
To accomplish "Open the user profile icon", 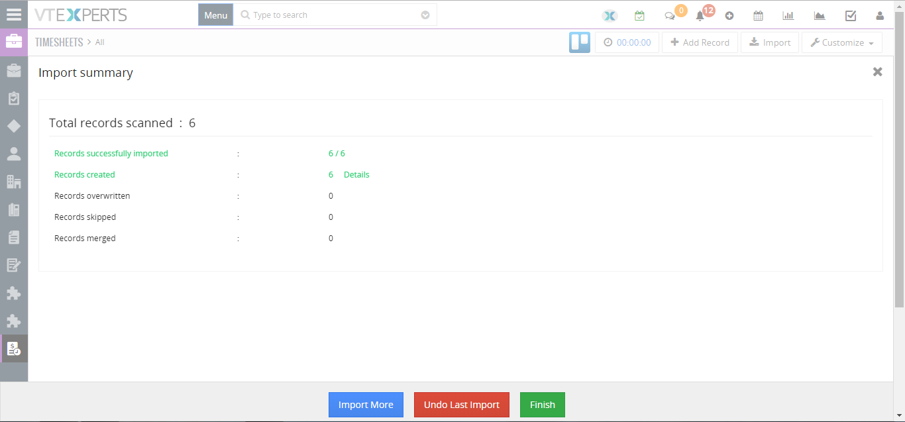I will coord(880,16).
